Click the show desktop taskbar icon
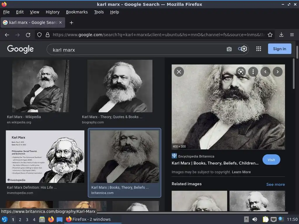 point(60,220)
